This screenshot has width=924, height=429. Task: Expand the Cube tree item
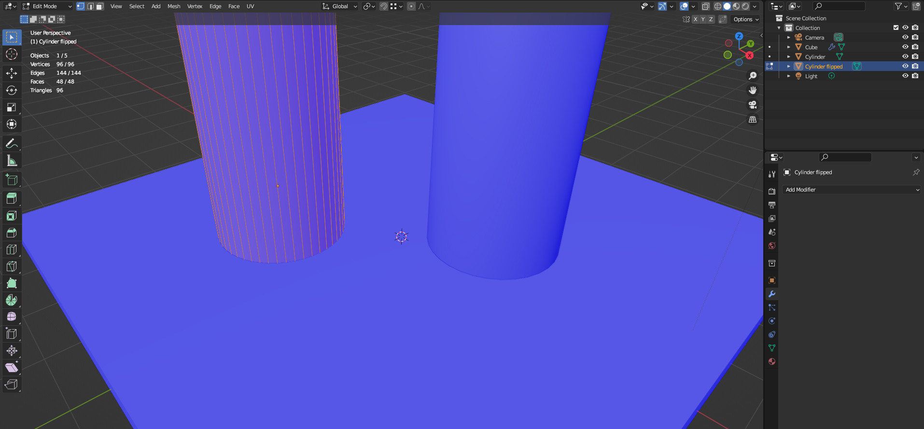[x=789, y=47]
